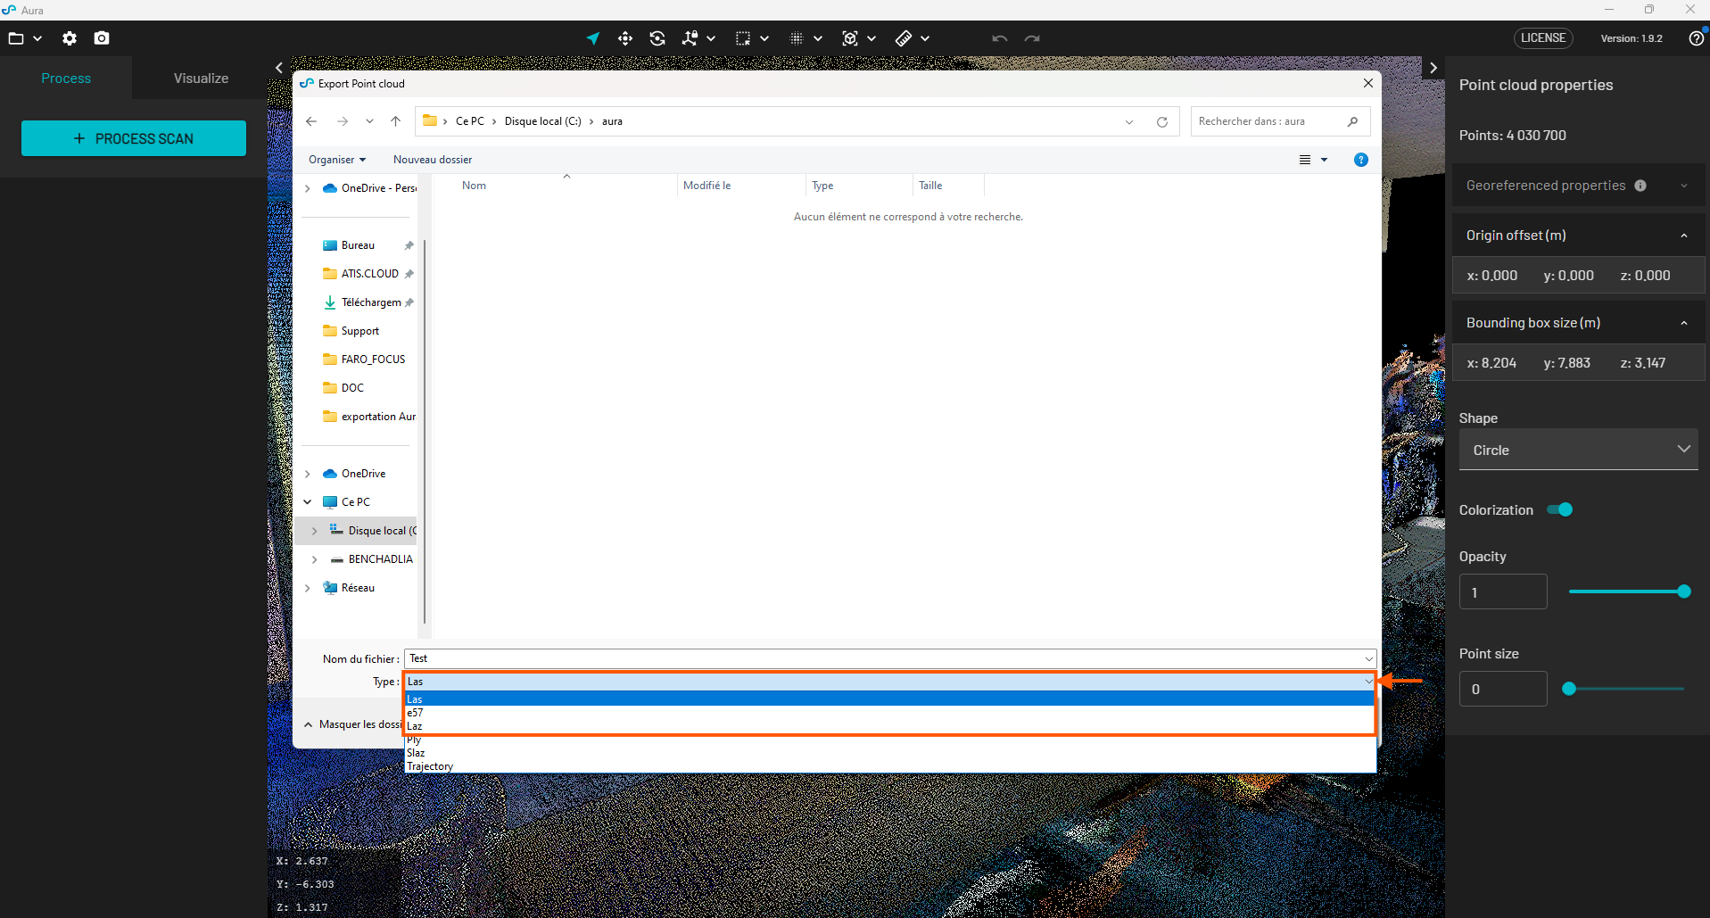1710x918 pixels.
Task: Toggle the Colorization switch
Action: [1560, 509]
